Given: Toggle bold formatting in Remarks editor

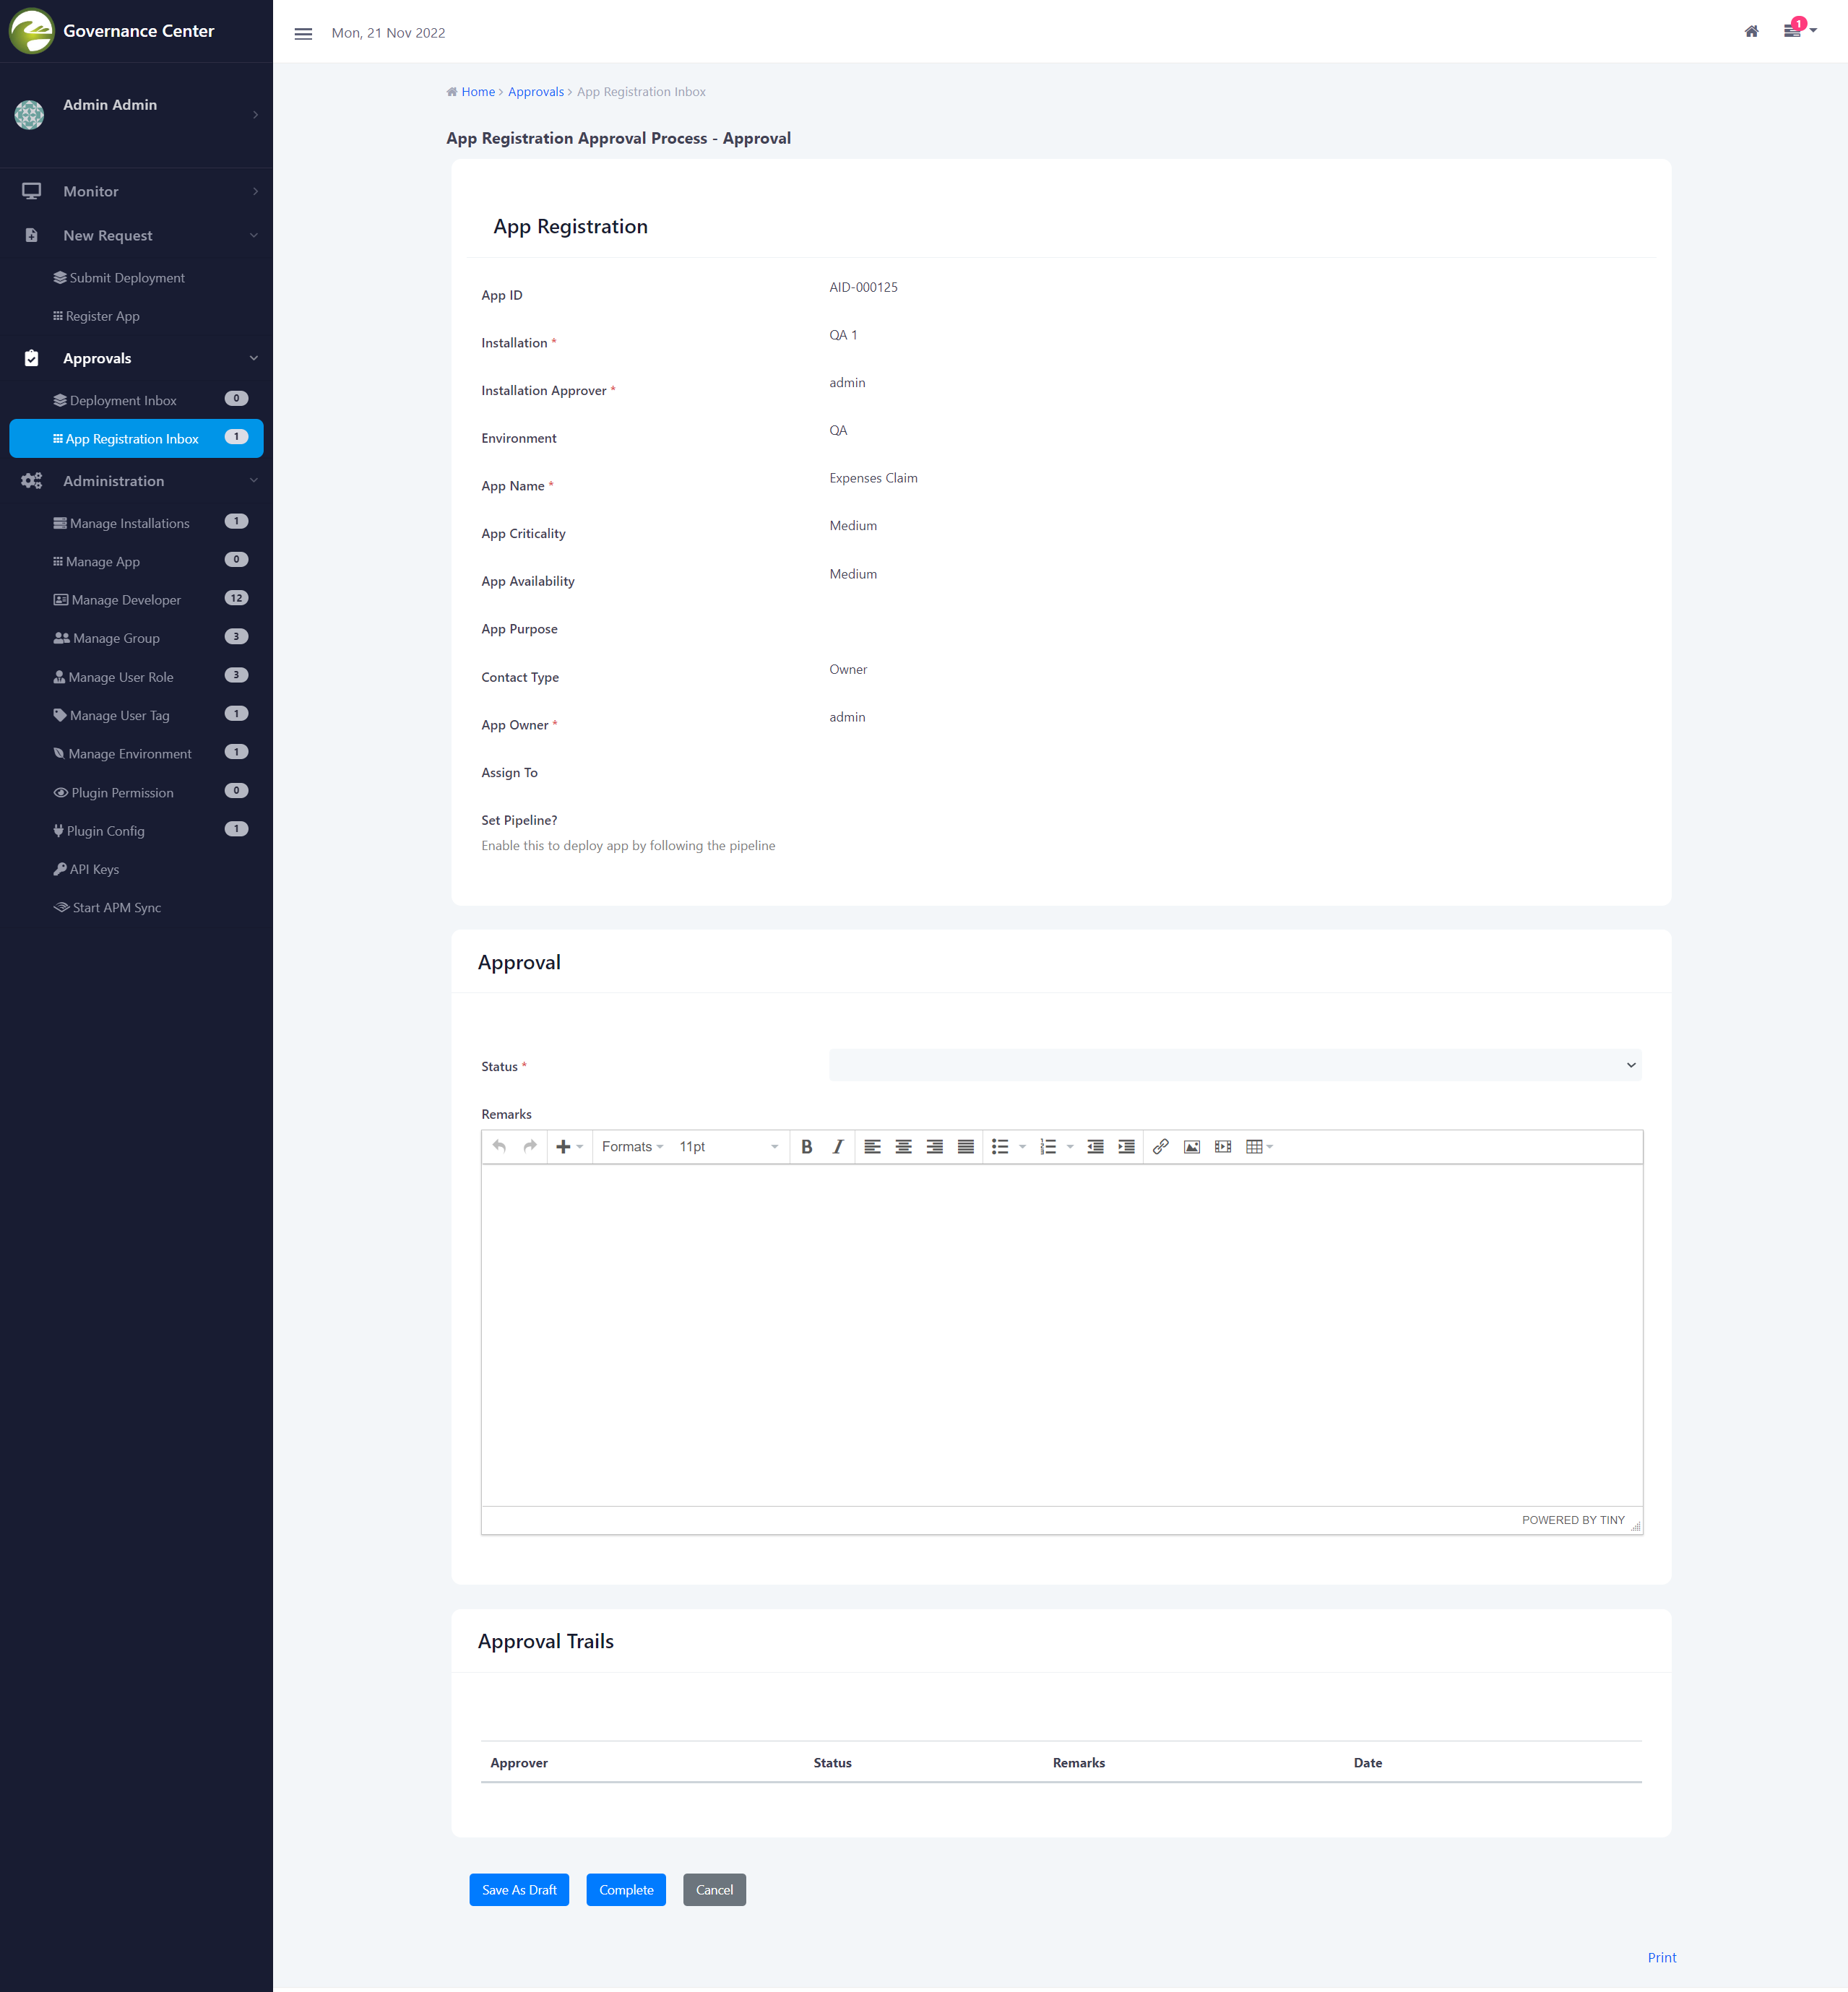Looking at the screenshot, I should click(x=806, y=1146).
